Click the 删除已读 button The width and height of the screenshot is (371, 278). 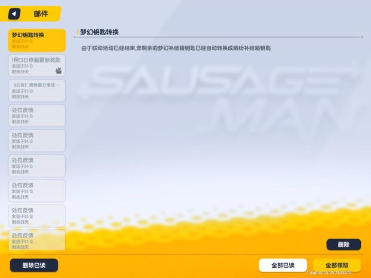34,265
